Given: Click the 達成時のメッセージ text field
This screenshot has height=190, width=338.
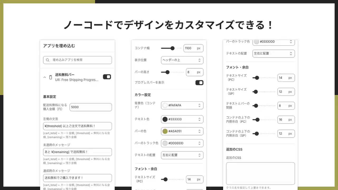Looking at the screenshot, I should [77, 178].
